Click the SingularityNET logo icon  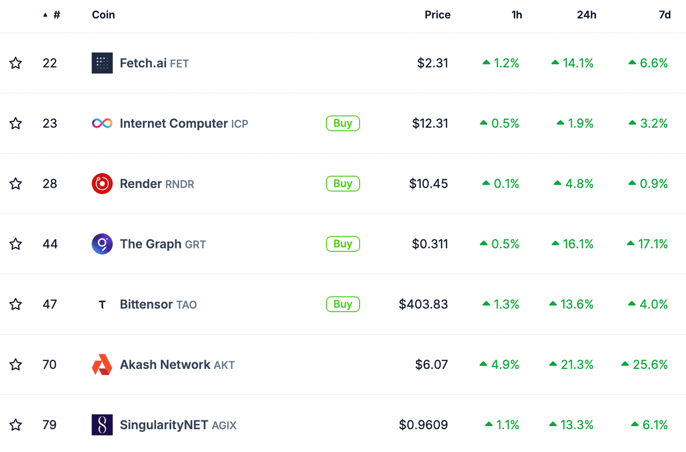[102, 425]
